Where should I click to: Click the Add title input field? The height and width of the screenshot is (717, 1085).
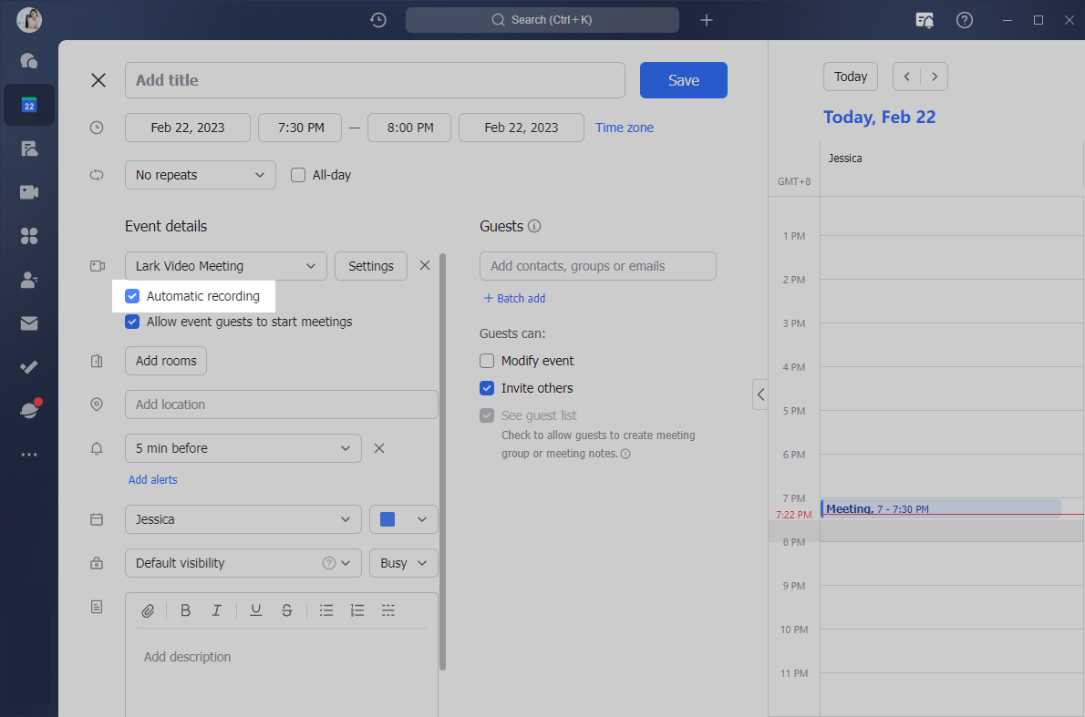click(x=375, y=80)
